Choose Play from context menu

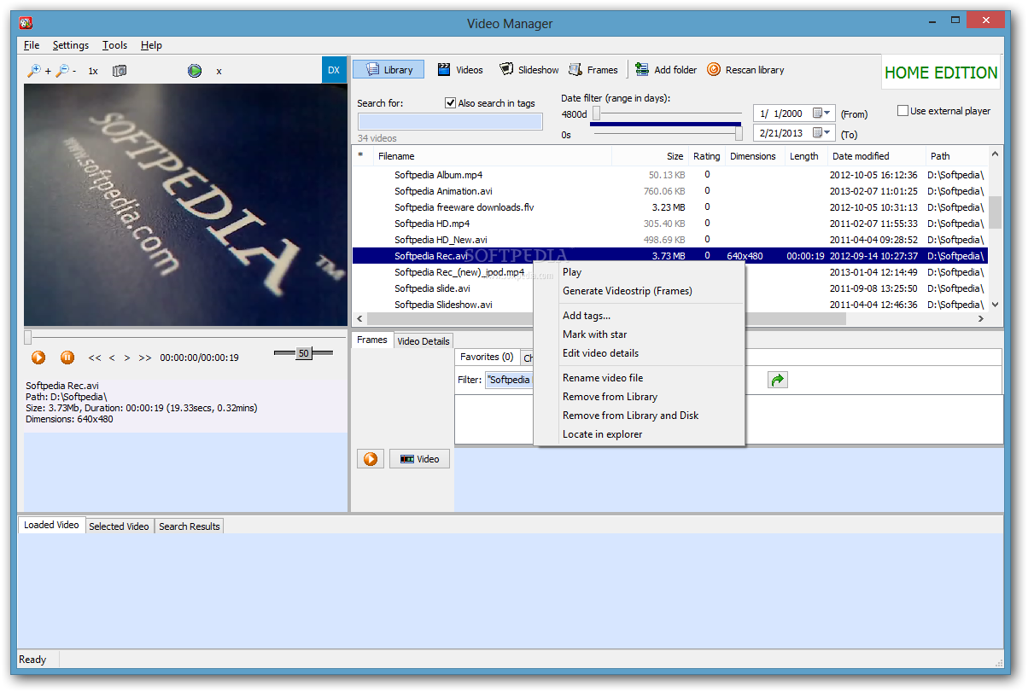(572, 272)
